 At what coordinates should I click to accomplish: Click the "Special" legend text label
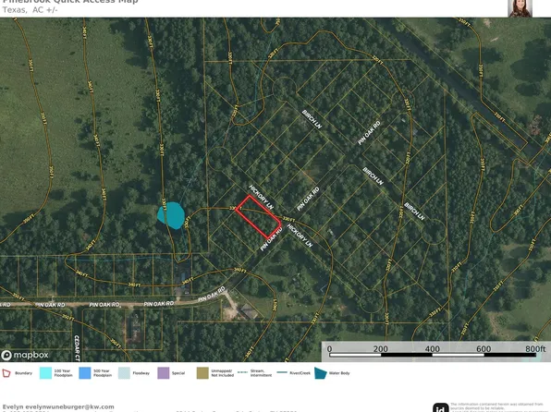coord(178,373)
